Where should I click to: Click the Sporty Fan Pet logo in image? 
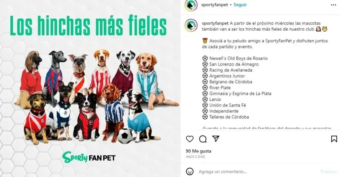point(89,157)
